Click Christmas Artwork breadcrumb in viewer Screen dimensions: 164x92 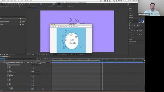[x=32, y=8]
